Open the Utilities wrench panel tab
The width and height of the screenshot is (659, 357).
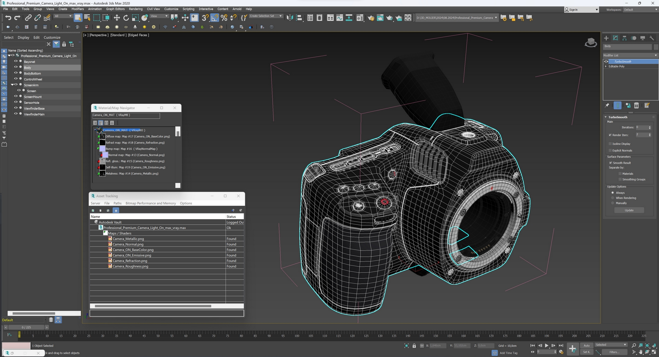coord(652,38)
